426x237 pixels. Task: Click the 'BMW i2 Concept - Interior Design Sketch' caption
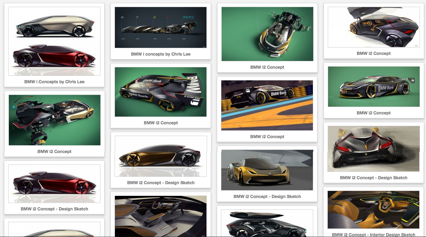point(374,234)
